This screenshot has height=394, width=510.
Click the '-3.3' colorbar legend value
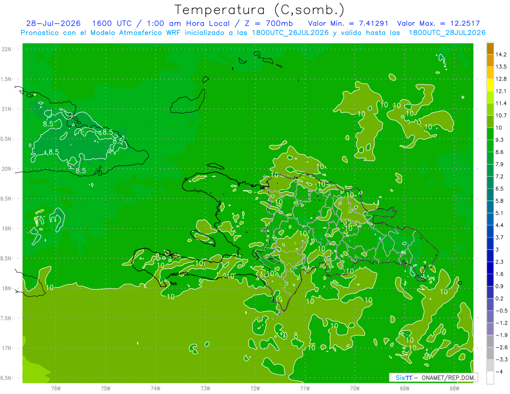(x=501, y=360)
